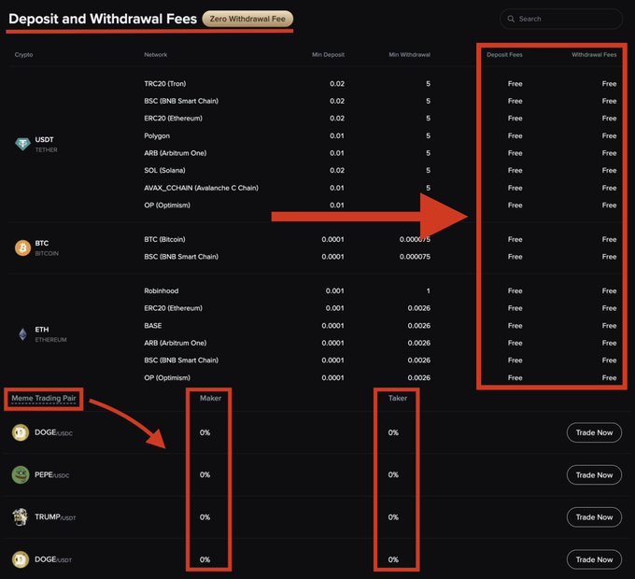Click the DOGE/USDT coin icon
This screenshot has height=579, width=635.
21,559
